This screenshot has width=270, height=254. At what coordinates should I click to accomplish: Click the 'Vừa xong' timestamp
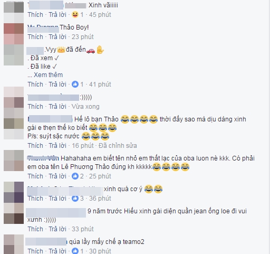(x=85, y=107)
